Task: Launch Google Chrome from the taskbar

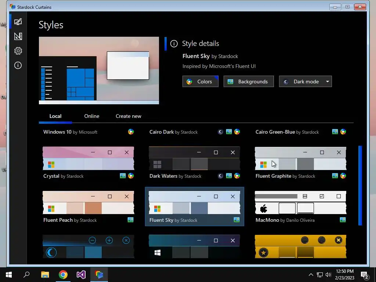Action: (x=63, y=275)
